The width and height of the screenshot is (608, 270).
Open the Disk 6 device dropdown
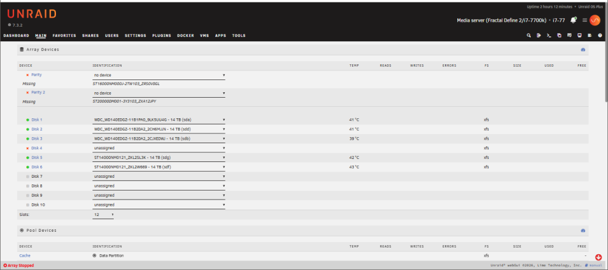[x=159, y=167]
